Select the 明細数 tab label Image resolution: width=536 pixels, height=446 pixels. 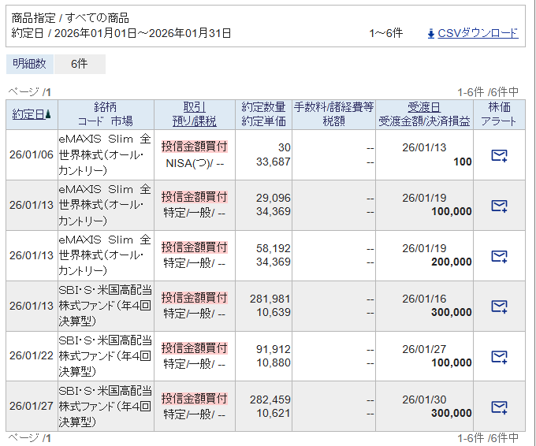(x=30, y=64)
